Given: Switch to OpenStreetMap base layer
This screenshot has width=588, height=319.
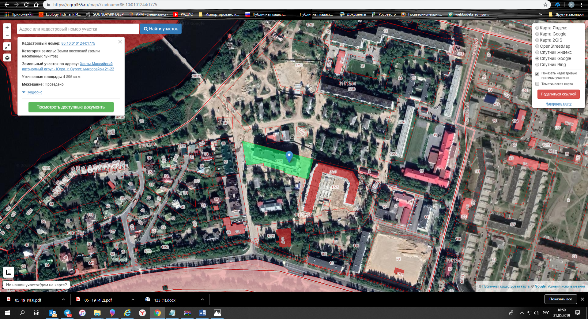Looking at the screenshot, I should pyautogui.click(x=537, y=46).
